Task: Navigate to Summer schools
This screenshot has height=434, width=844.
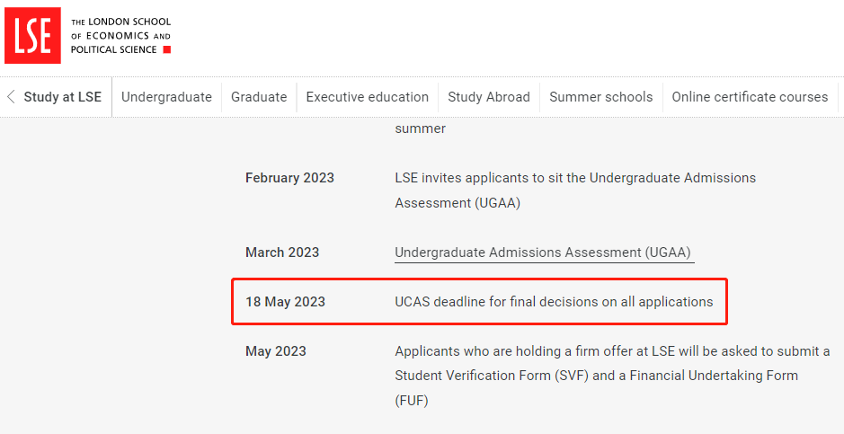Action: pyautogui.click(x=600, y=97)
